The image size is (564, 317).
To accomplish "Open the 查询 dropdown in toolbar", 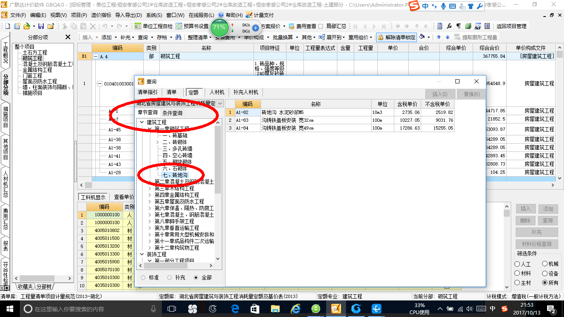I will [145, 37].
